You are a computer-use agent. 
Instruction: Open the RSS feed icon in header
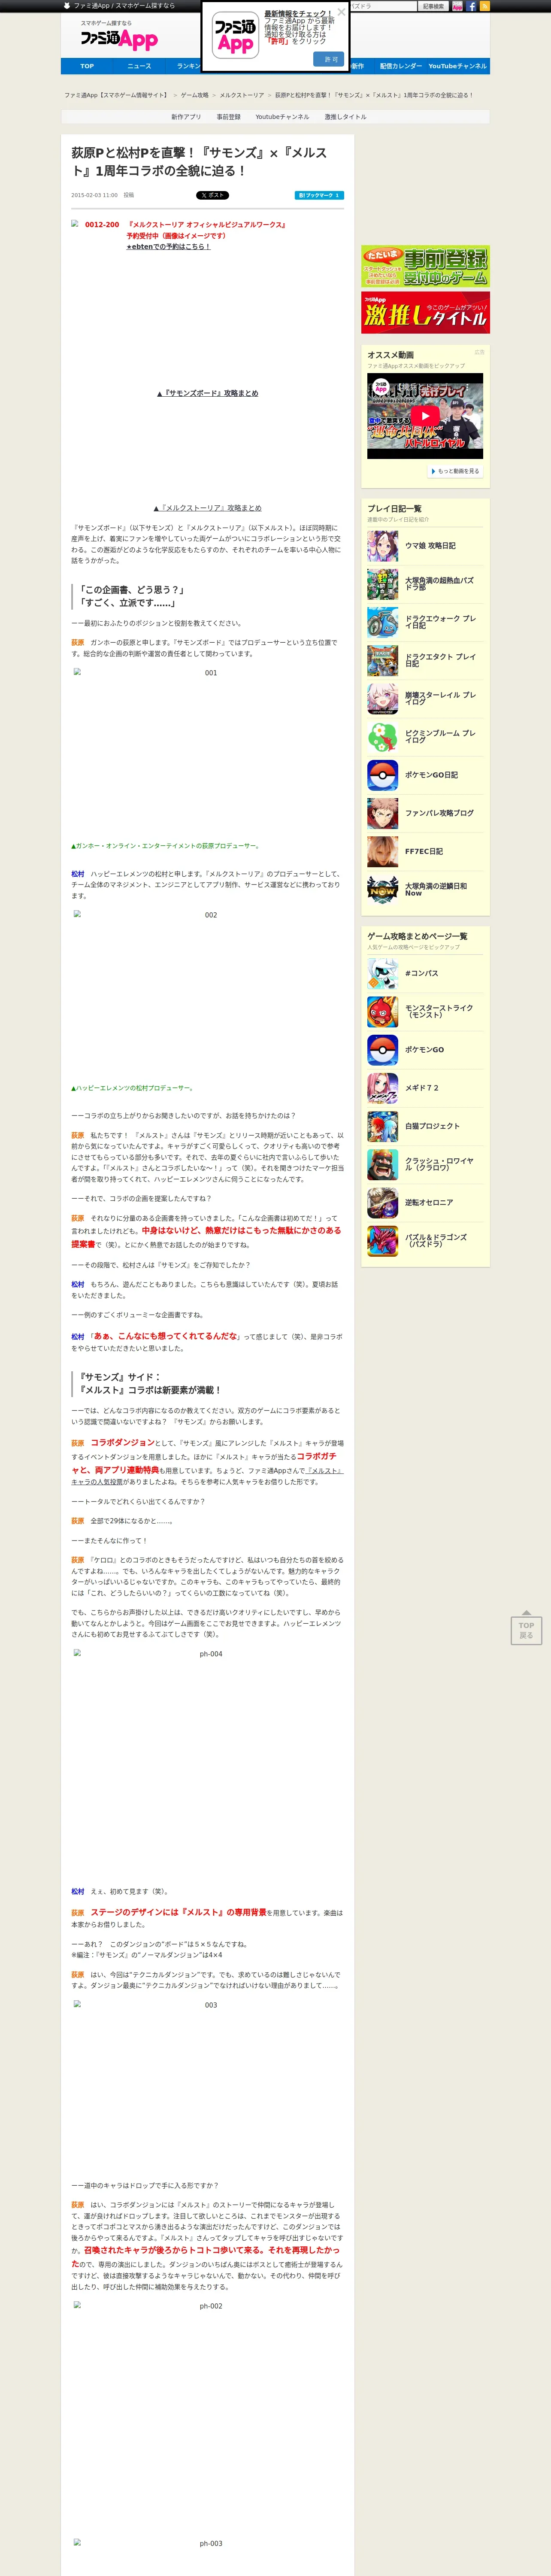click(x=485, y=6)
